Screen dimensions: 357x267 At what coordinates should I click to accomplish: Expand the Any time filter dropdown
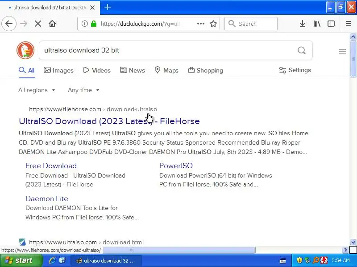83,90
